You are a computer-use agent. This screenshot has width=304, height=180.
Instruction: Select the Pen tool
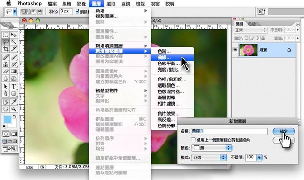[6, 94]
